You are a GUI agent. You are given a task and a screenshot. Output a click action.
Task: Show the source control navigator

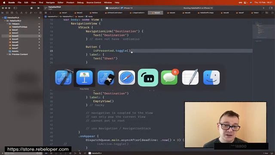[7, 12]
